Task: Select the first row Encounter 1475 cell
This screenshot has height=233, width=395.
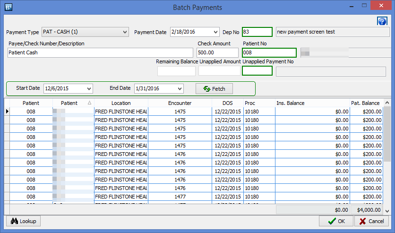Action: pos(180,112)
